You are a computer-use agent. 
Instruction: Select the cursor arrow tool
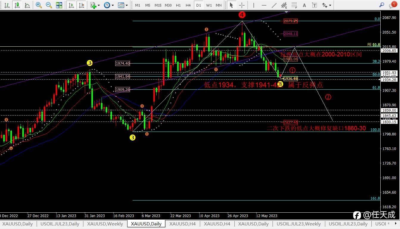point(231,5)
